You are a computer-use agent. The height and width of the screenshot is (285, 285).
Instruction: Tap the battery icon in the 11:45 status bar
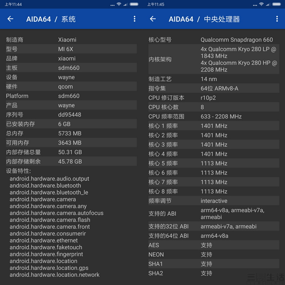(x=276, y=4)
